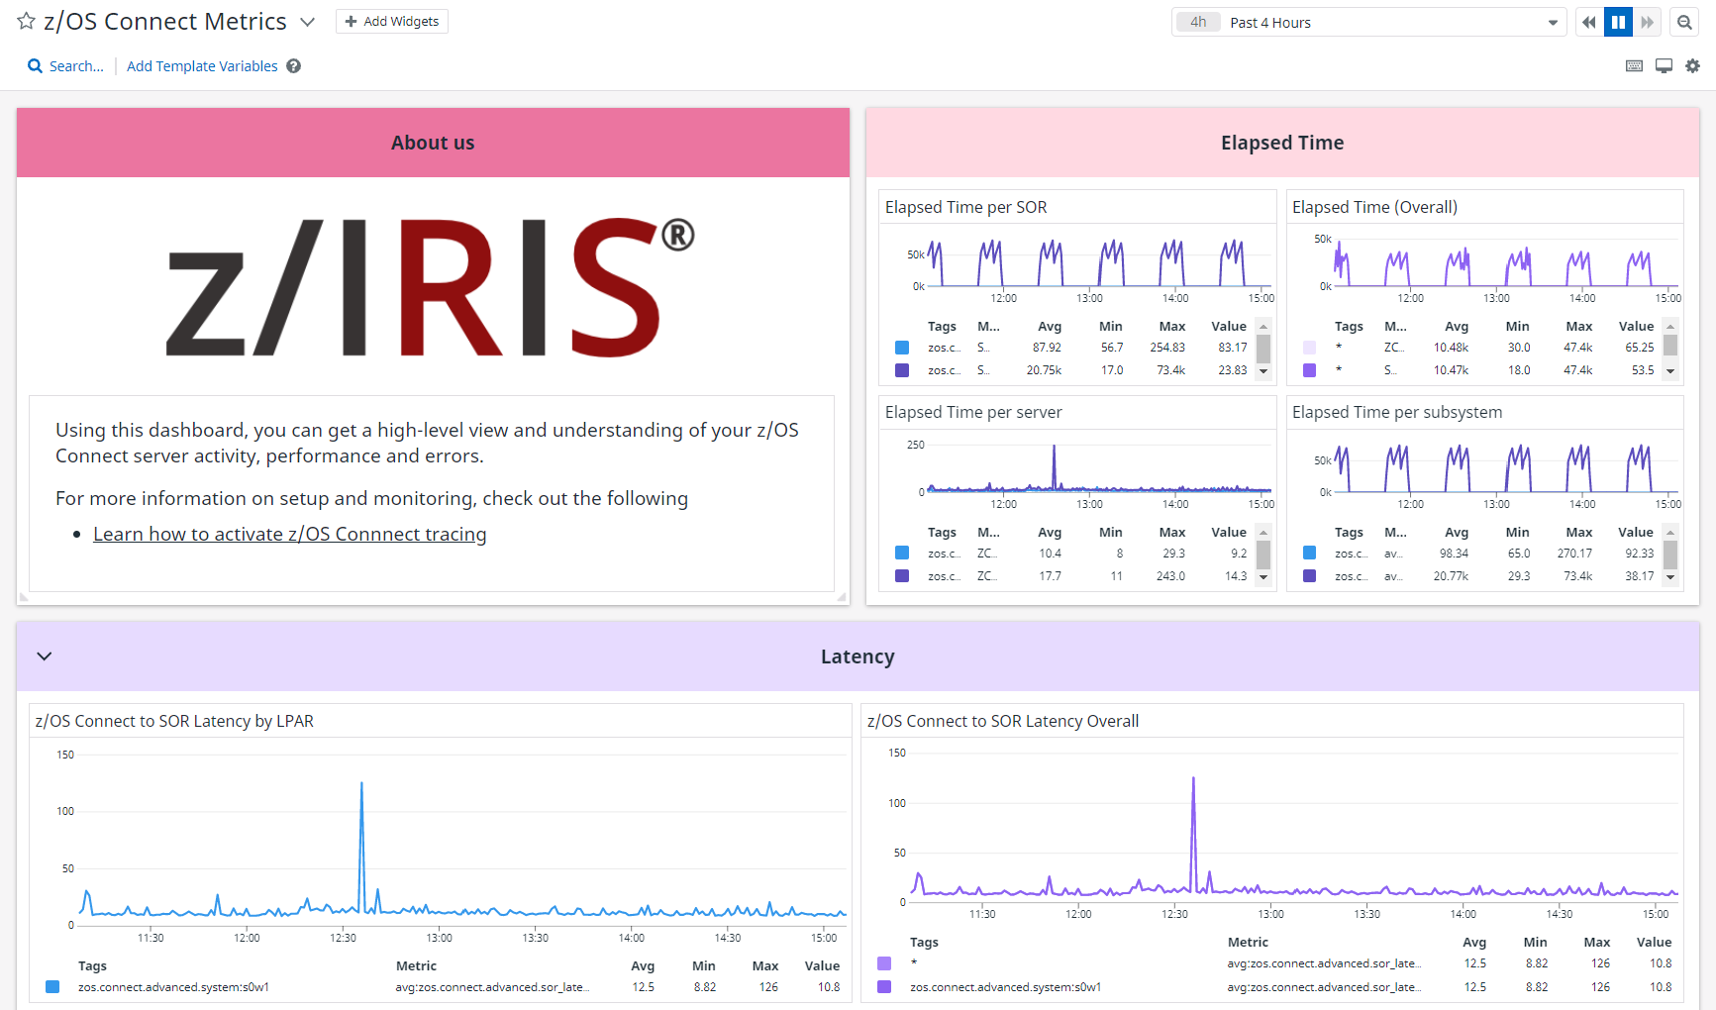Click the Elapsed Time per SOR widget title
The image size is (1716, 1010).
point(966,207)
